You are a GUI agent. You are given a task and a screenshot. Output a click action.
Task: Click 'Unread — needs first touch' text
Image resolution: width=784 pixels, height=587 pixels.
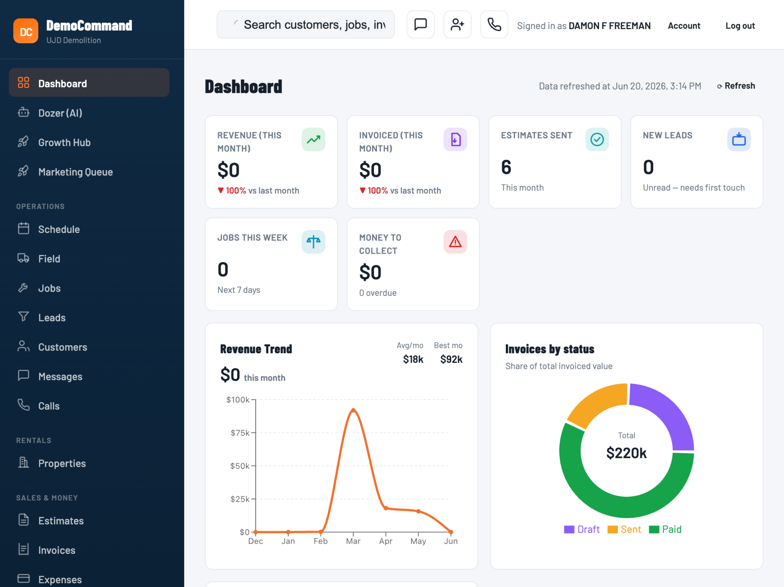point(694,187)
